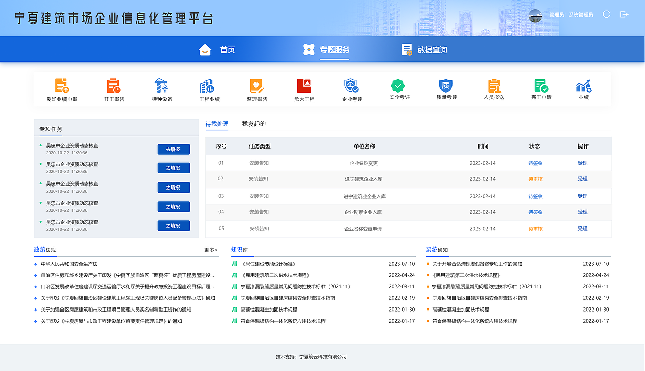Click 管理员：系统管理员 label
The image size is (645, 371).
click(x=571, y=15)
